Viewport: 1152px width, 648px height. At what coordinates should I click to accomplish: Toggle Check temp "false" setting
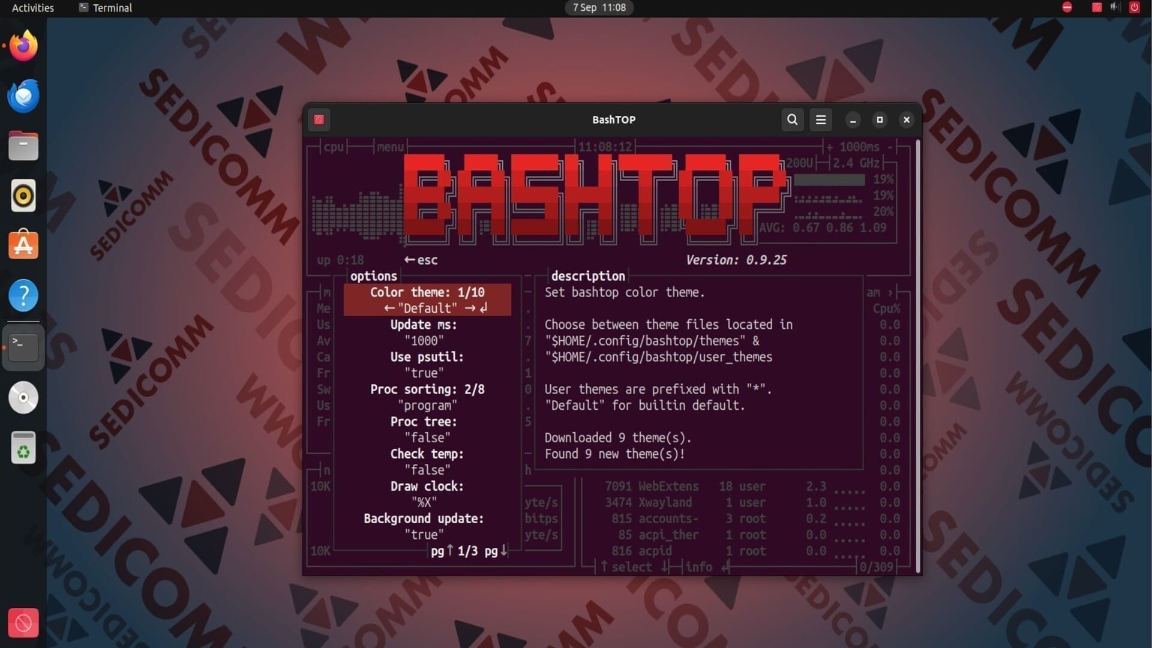[427, 470]
